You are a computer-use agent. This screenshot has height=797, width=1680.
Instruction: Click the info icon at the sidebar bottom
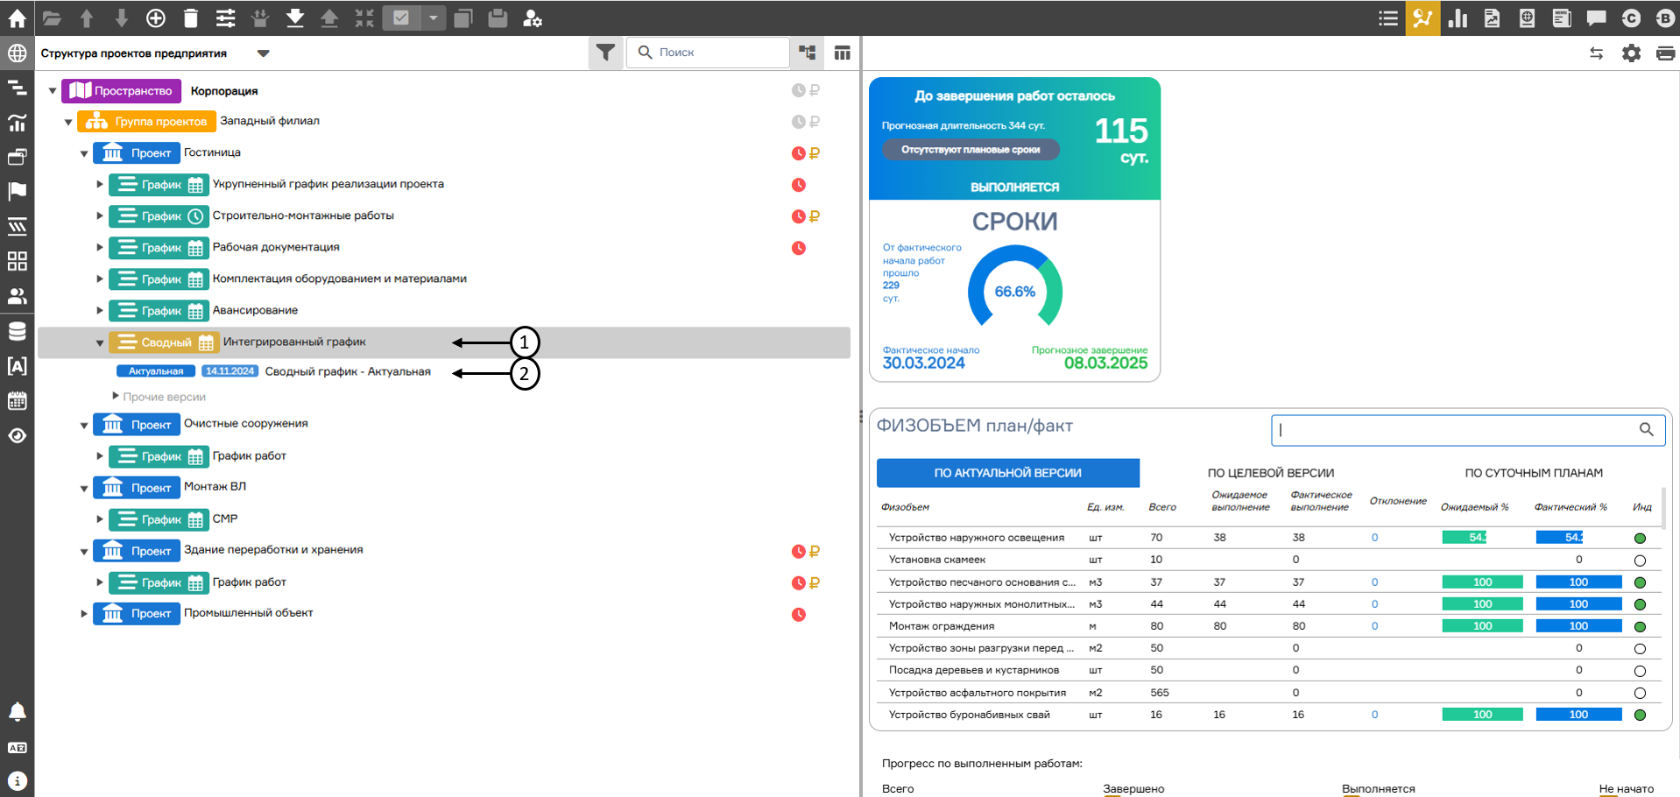17,780
